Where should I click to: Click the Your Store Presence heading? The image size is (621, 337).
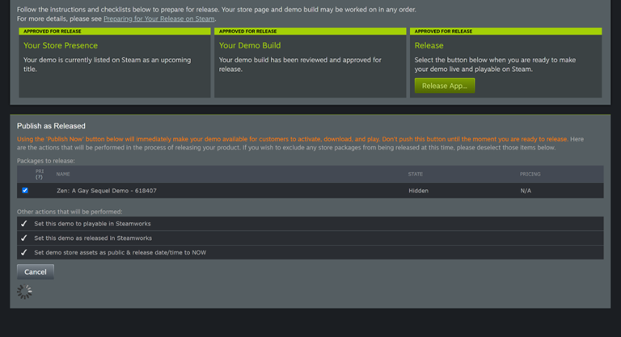click(x=61, y=45)
